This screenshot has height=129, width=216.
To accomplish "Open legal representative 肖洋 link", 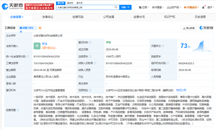I will (44, 44).
